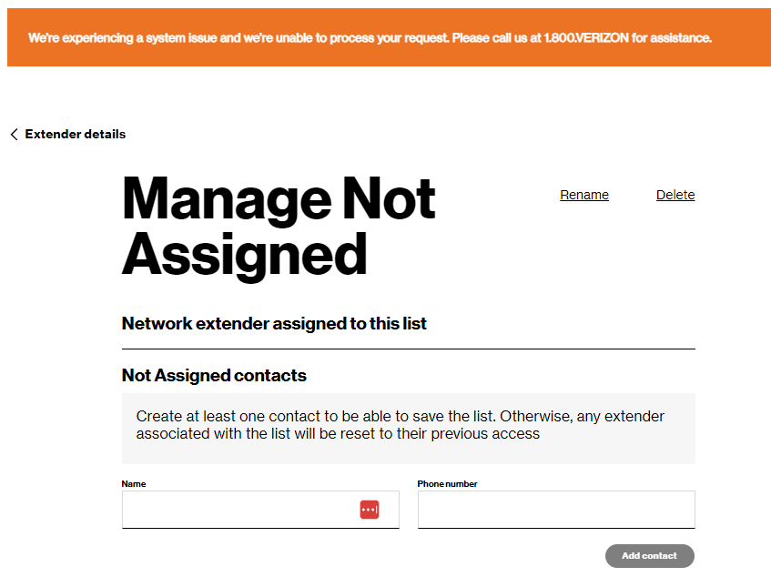Click the password manager icon in Name field
The image size is (771, 587).
pyautogui.click(x=370, y=510)
